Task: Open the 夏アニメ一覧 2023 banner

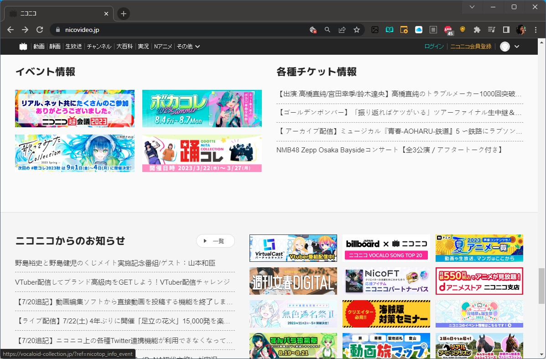Action: point(479,248)
